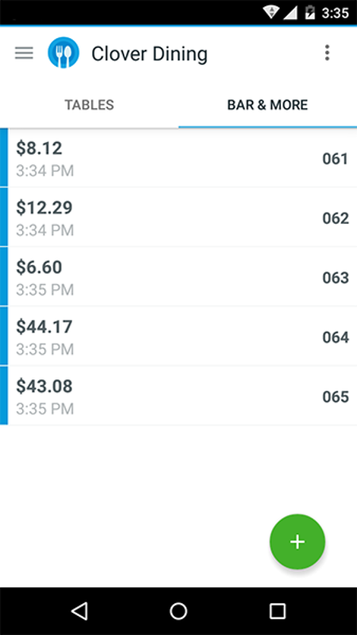Open the $12.29 order
This screenshot has width=357, height=635.
coord(178,217)
